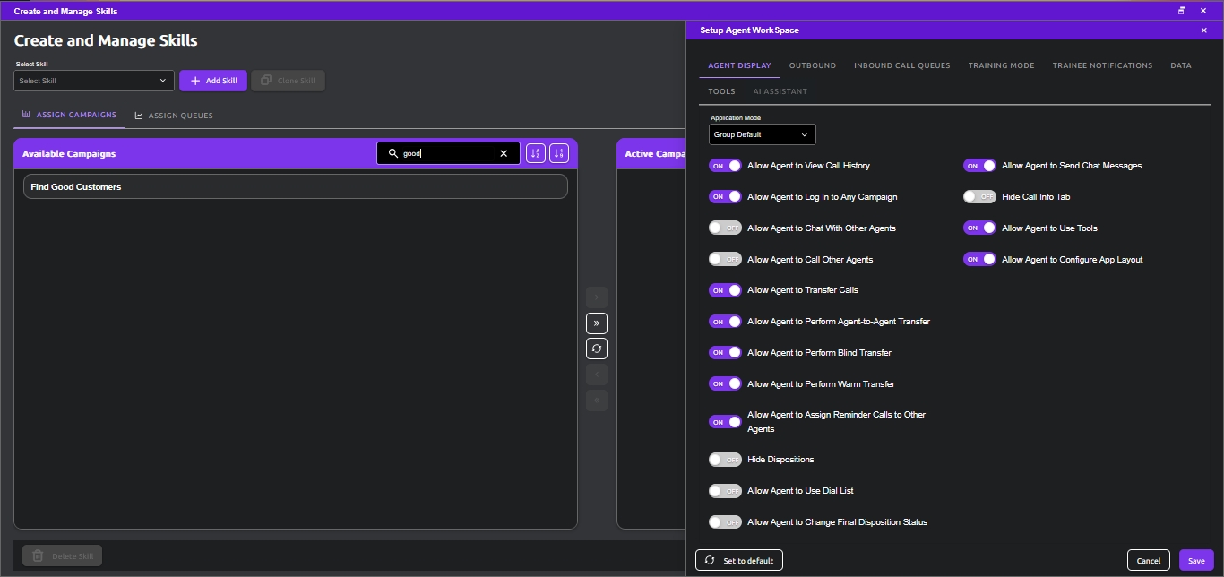Open the Select Skill dropdown
The image size is (1224, 577).
93,81
